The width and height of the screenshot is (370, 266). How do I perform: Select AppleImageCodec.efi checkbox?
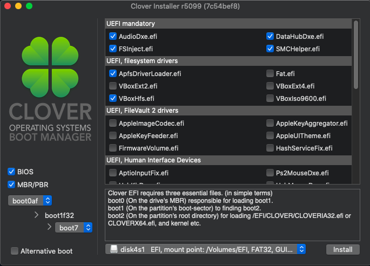coord(113,123)
